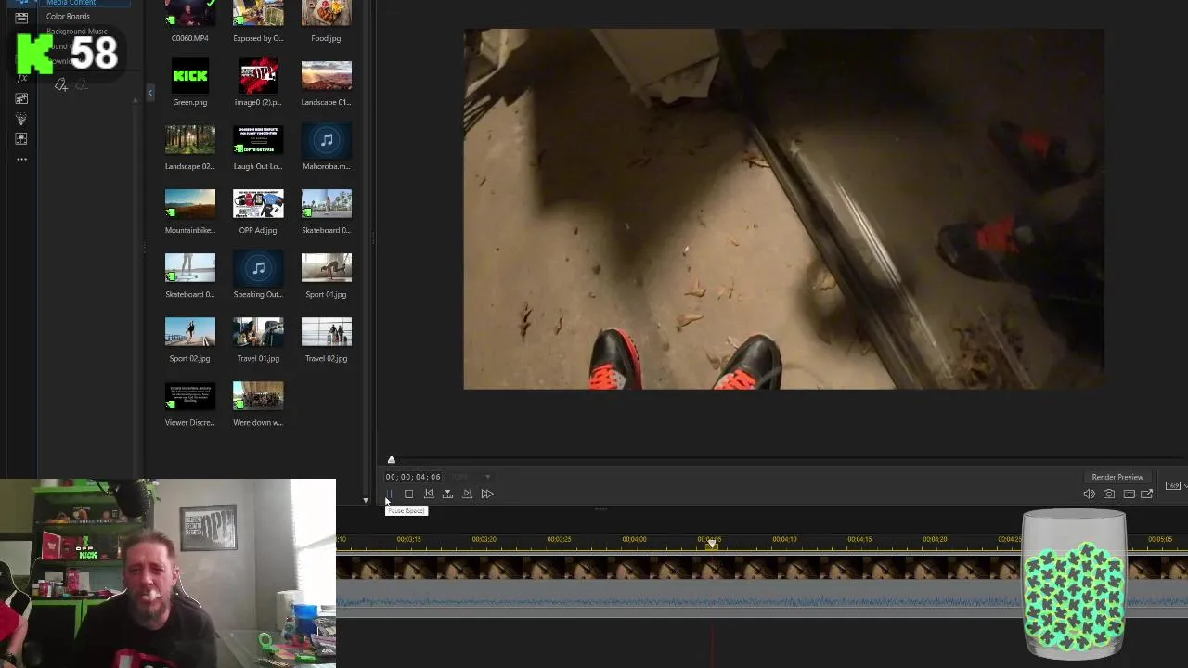
Task: Select the image0 (2) thumbnail
Action: [x=258, y=76]
